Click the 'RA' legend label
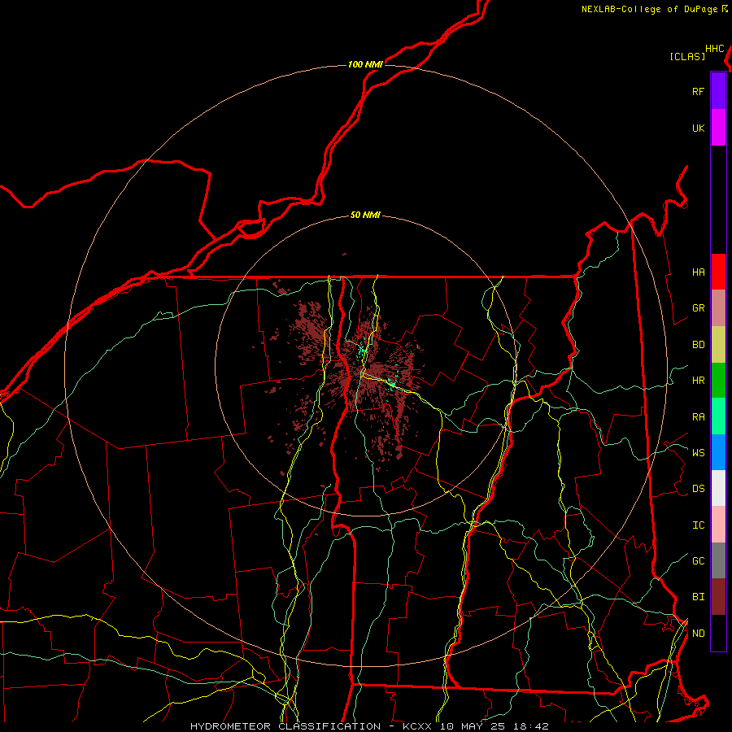The height and width of the screenshot is (732, 732). click(698, 416)
